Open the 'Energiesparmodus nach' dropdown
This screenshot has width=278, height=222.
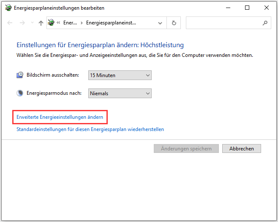(x=120, y=94)
